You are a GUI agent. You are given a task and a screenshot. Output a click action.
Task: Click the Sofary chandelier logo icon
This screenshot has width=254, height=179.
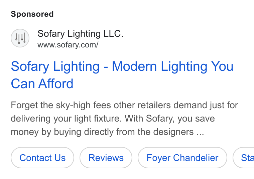coord(20,38)
